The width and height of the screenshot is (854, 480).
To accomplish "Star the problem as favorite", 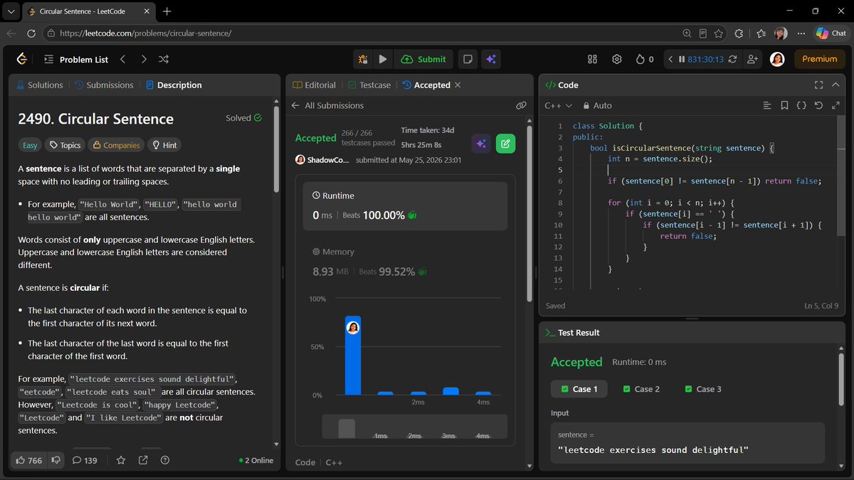I will point(121,460).
